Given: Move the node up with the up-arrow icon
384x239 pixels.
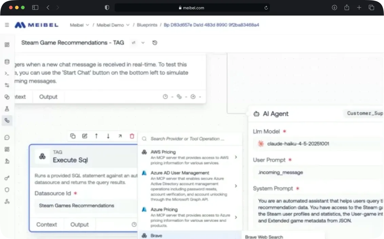Looking at the screenshot, I should tap(96, 136).
